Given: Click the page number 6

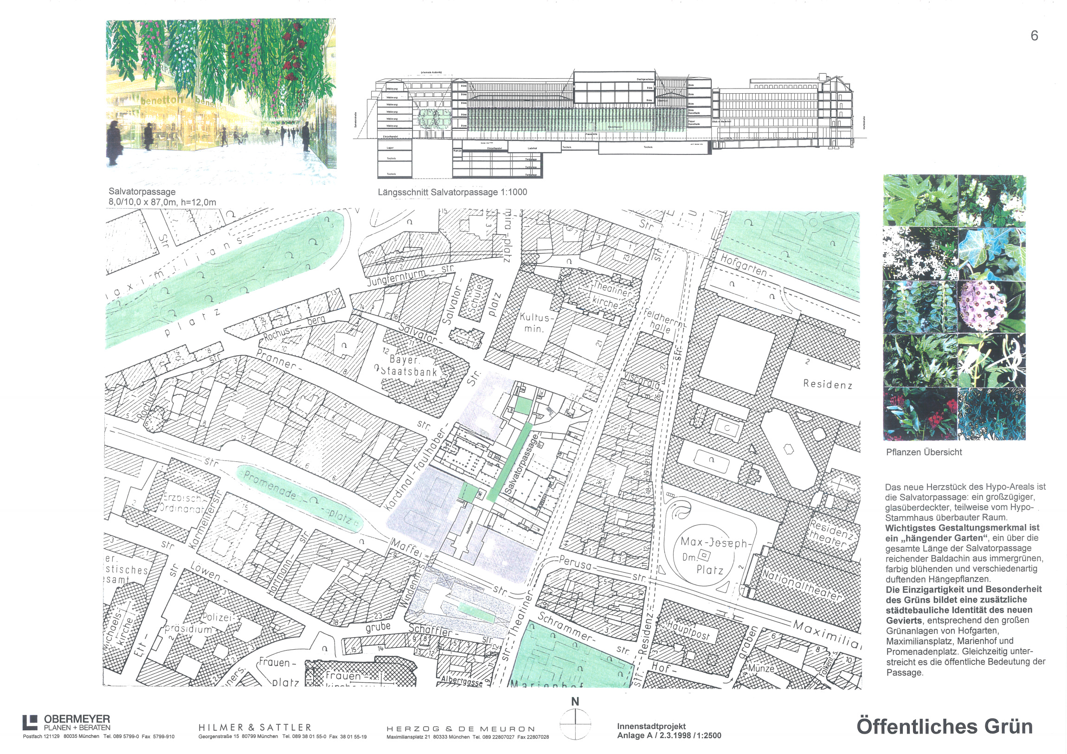Looking at the screenshot, I should tap(1034, 36).
